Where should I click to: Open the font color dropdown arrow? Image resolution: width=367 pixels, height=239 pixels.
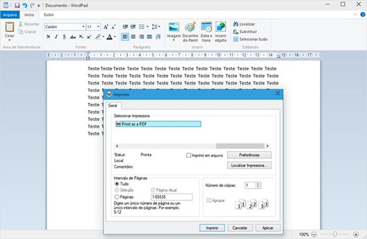point(115,37)
